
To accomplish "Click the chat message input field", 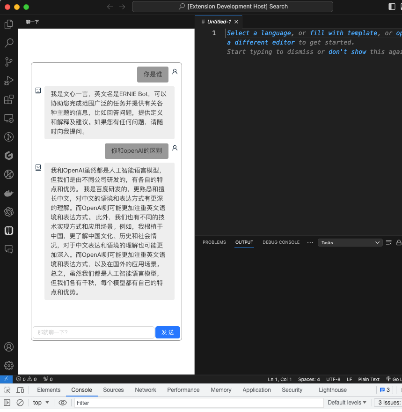I will point(93,332).
